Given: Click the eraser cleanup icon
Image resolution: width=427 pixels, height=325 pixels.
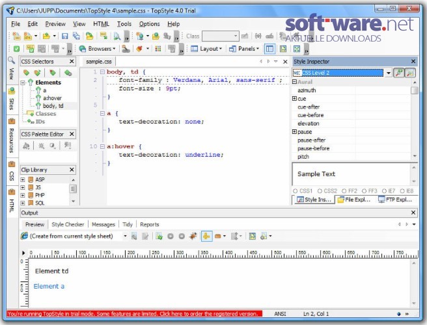Looking at the screenshot, I should click(x=139, y=49).
